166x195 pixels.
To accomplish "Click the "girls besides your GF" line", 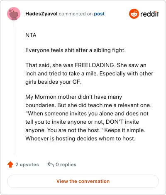I will [54, 82].
